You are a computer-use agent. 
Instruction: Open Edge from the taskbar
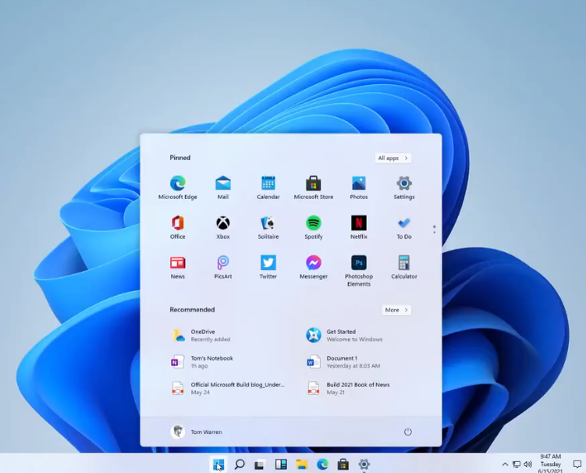coord(322,464)
